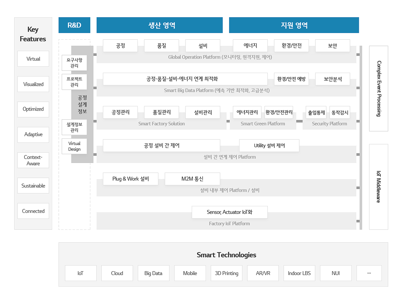This screenshot has height=301, width=404.
Task: Click Sensor, Actuator IoT화 box
Action: point(230,212)
